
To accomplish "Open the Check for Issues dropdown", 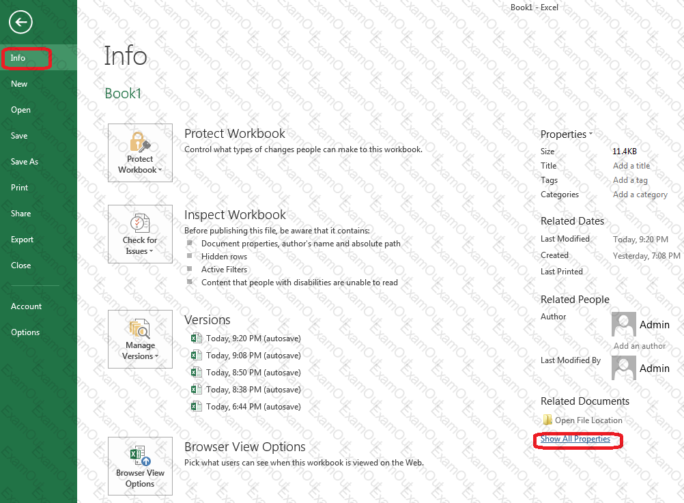I will click(x=140, y=234).
